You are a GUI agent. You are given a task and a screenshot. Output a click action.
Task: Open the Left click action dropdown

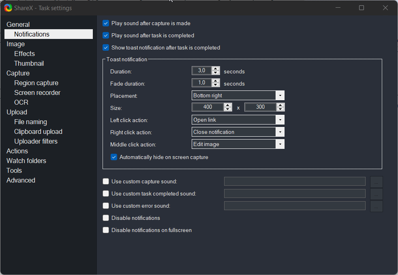pyautogui.click(x=280, y=120)
